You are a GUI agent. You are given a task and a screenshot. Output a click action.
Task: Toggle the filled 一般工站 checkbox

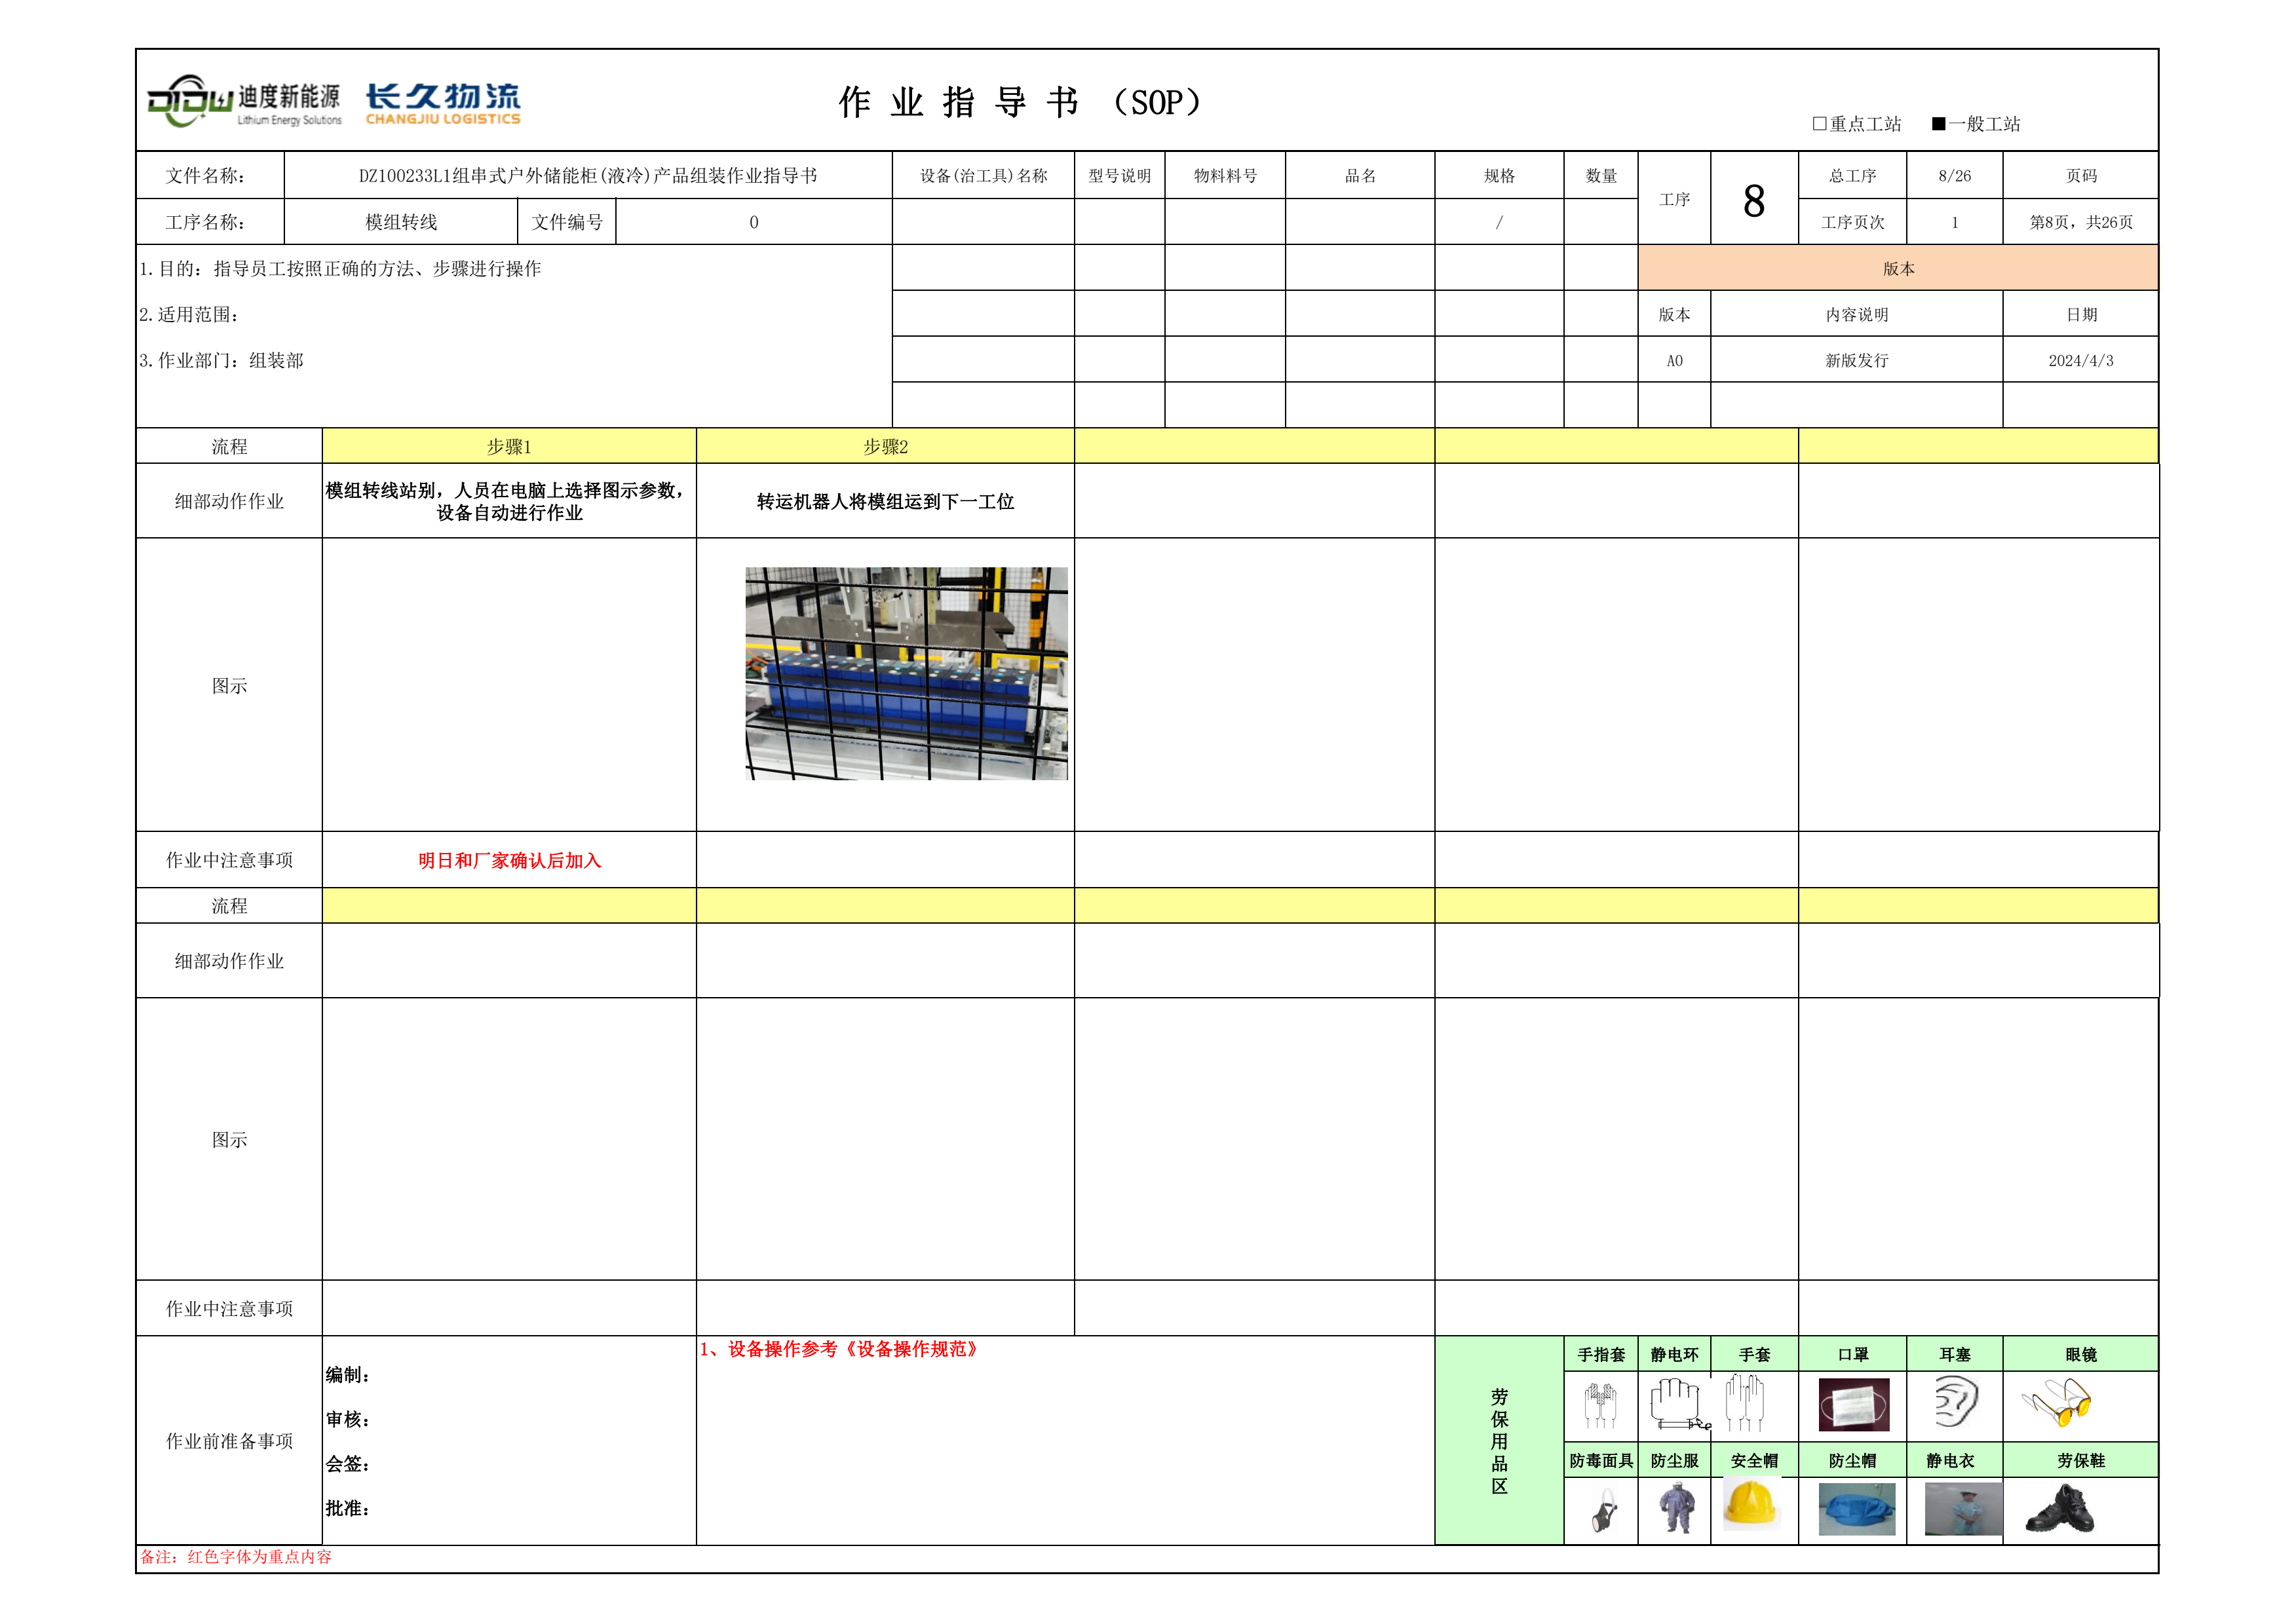1938,124
